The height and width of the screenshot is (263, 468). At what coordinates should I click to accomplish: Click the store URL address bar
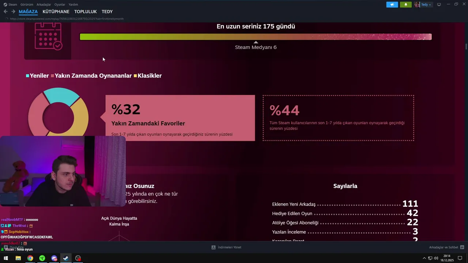coord(67,19)
